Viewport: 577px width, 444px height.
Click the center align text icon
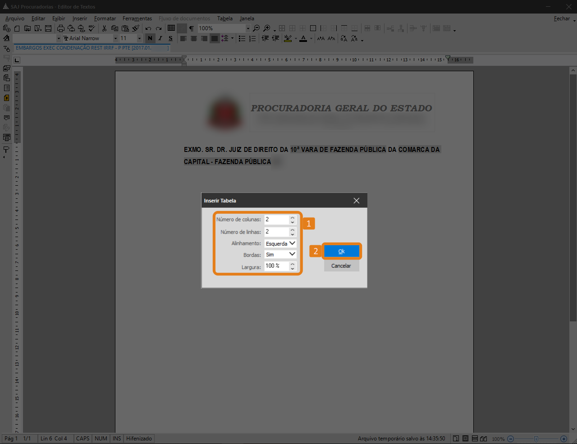(194, 39)
